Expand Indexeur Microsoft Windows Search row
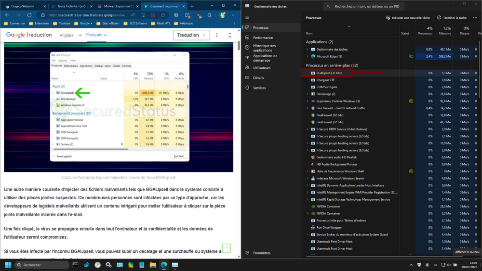This screenshot has width=482, height=271. 307,178
